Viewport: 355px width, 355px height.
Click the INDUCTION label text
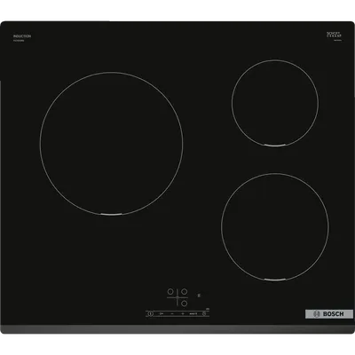coord(22,36)
